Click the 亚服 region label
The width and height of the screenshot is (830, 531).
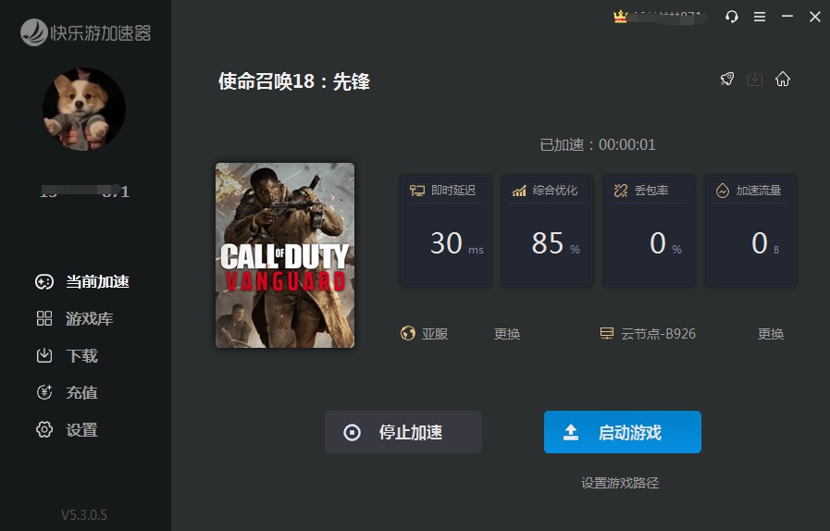(435, 334)
